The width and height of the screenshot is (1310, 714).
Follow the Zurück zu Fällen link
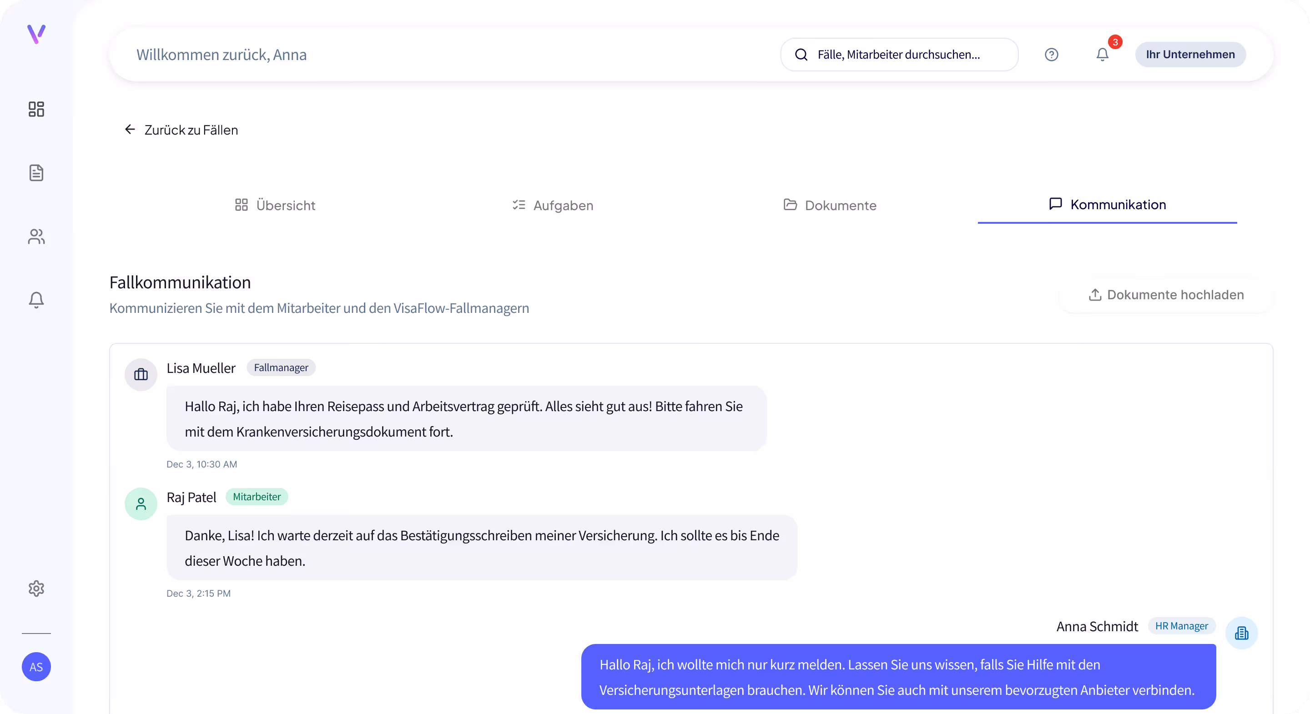pos(181,130)
